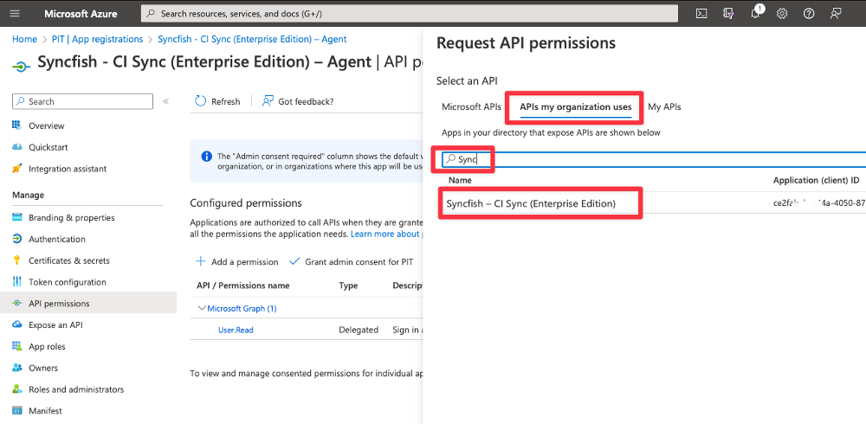Go to PIT | App registrations breadcrumb
Image resolution: width=866 pixels, height=424 pixels.
click(x=97, y=39)
